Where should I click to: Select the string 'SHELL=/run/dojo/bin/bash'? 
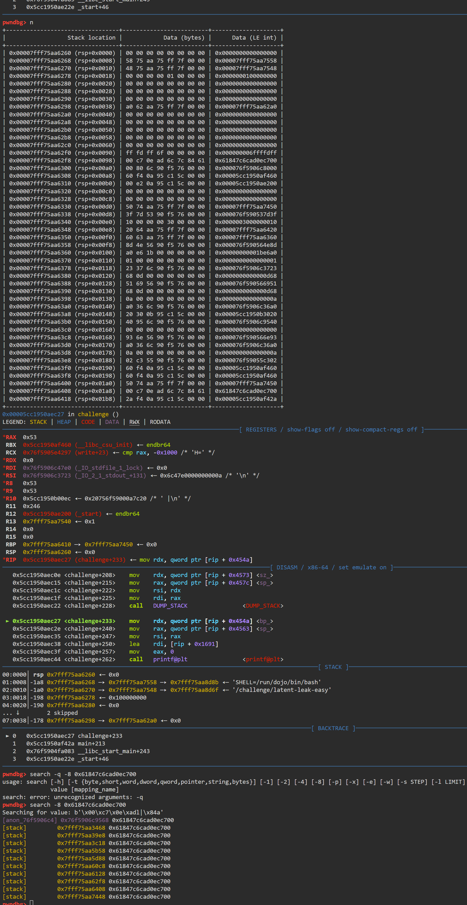277,682
